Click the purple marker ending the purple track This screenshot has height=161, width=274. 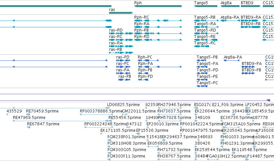(269, 100)
